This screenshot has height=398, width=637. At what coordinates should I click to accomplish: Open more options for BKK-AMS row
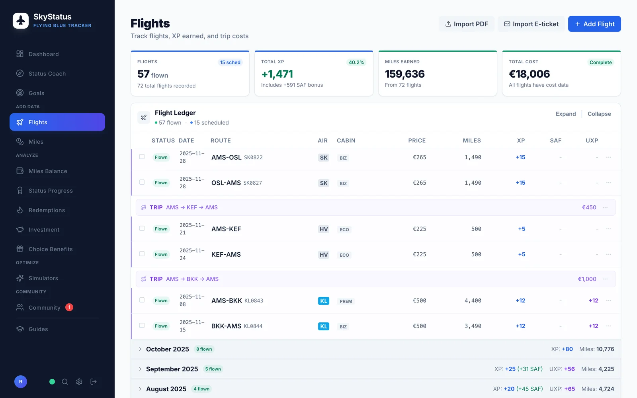tap(609, 326)
